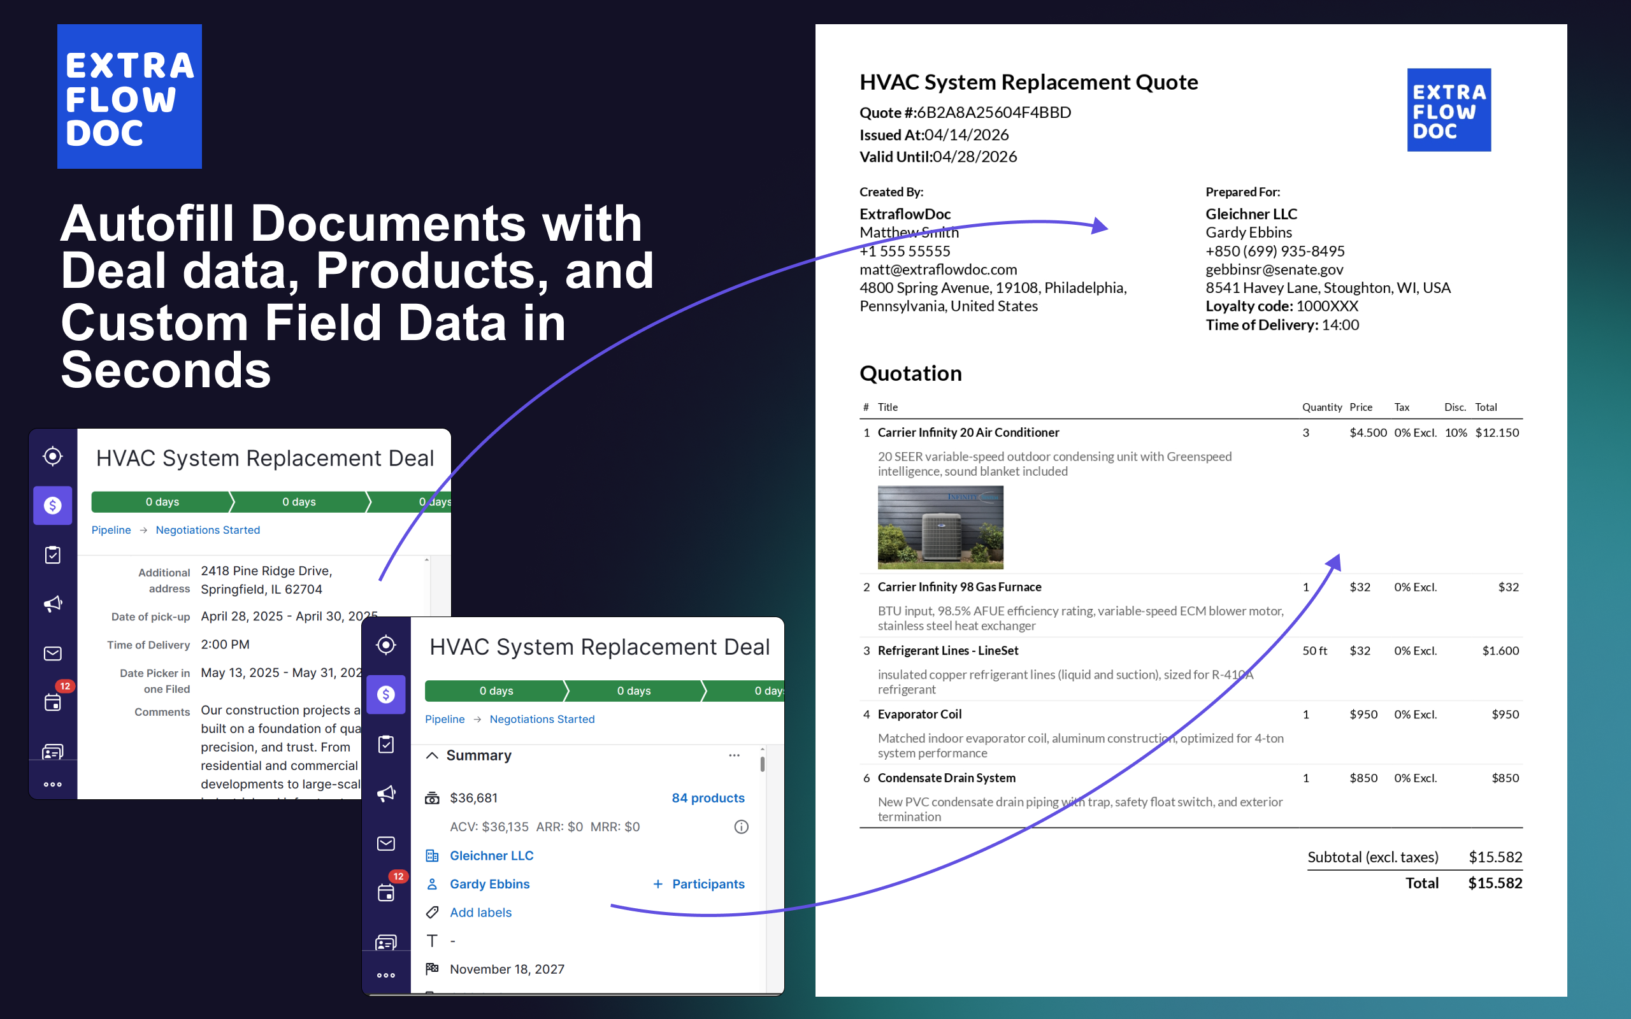Select the Campaigns megaphone icon

point(386,794)
